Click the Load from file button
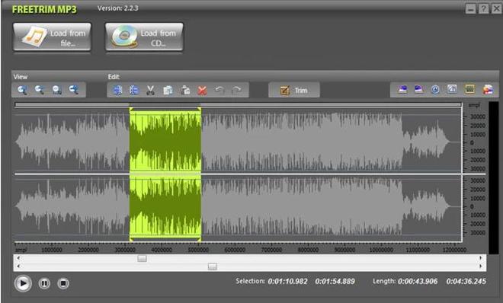Viewport: 503px width, 303px height. click(x=52, y=37)
